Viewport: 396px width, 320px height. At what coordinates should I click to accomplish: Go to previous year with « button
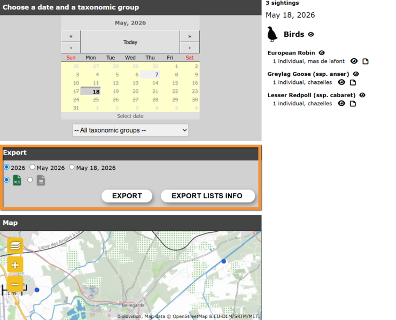coord(71,36)
